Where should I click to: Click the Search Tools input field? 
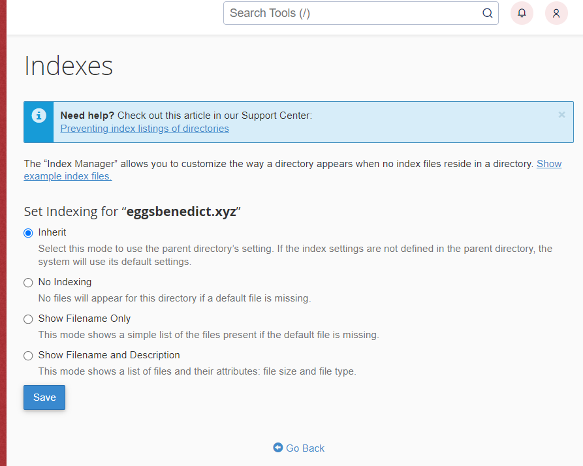(x=353, y=13)
